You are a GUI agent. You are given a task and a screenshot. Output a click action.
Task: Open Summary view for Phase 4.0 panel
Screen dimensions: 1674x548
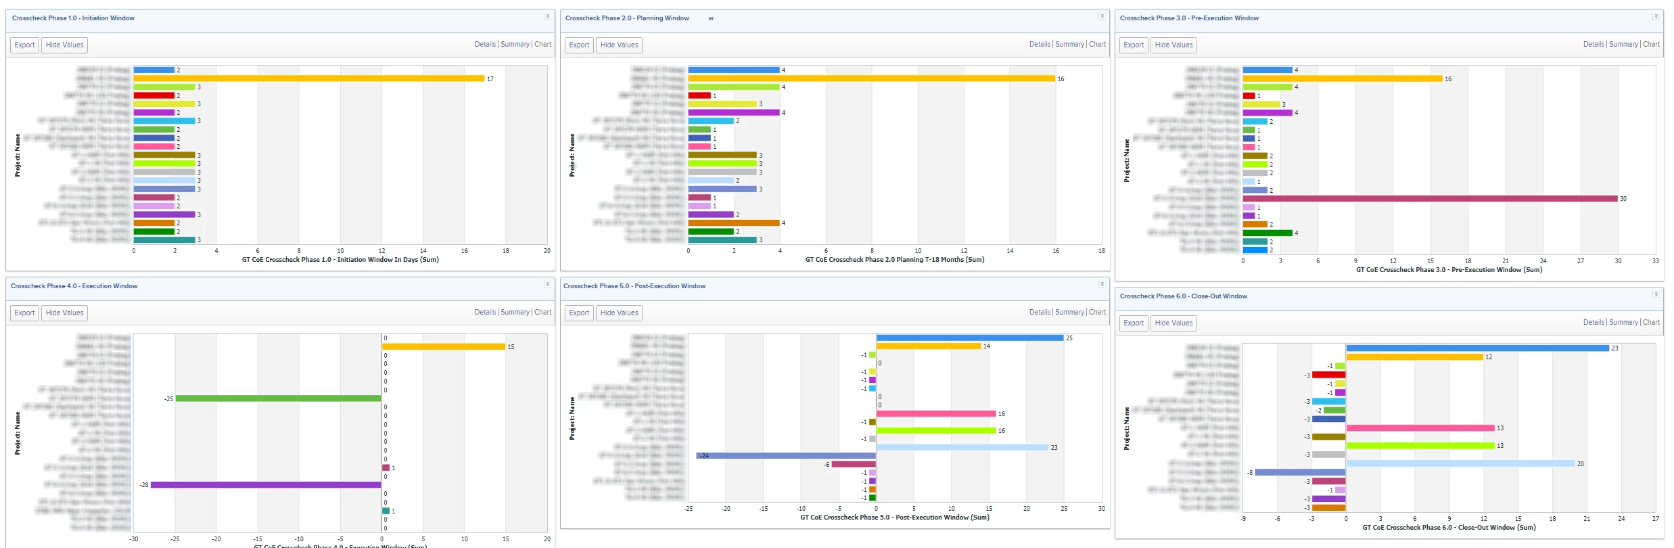[515, 313]
